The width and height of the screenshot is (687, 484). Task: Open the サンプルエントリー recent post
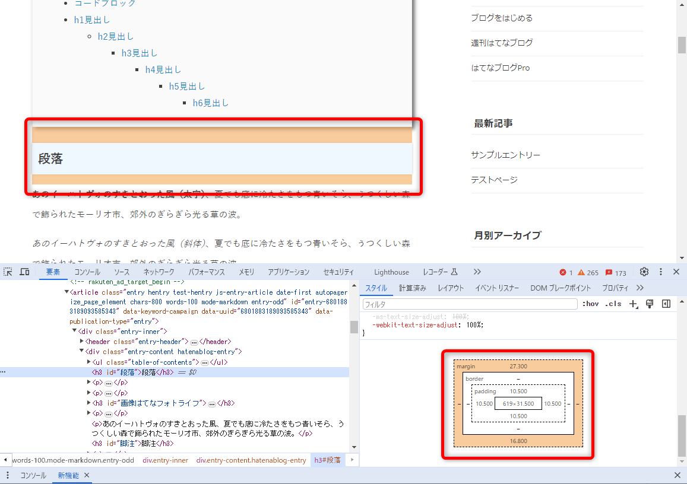[506, 155]
